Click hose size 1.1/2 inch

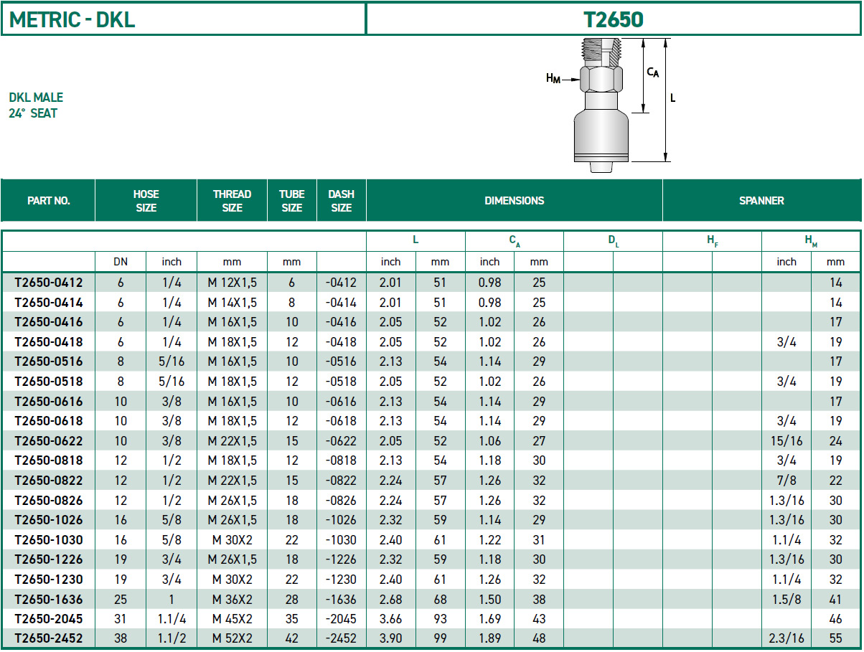tap(172, 638)
